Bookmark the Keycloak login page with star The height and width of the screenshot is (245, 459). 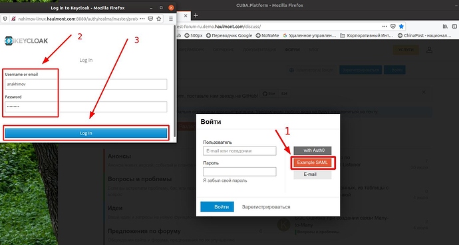tap(159, 19)
